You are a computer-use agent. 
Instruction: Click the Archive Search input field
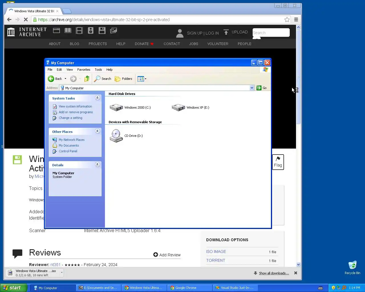pyautogui.click(x=271, y=33)
